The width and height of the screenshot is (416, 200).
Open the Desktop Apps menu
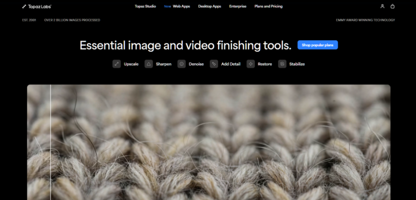pyautogui.click(x=209, y=6)
